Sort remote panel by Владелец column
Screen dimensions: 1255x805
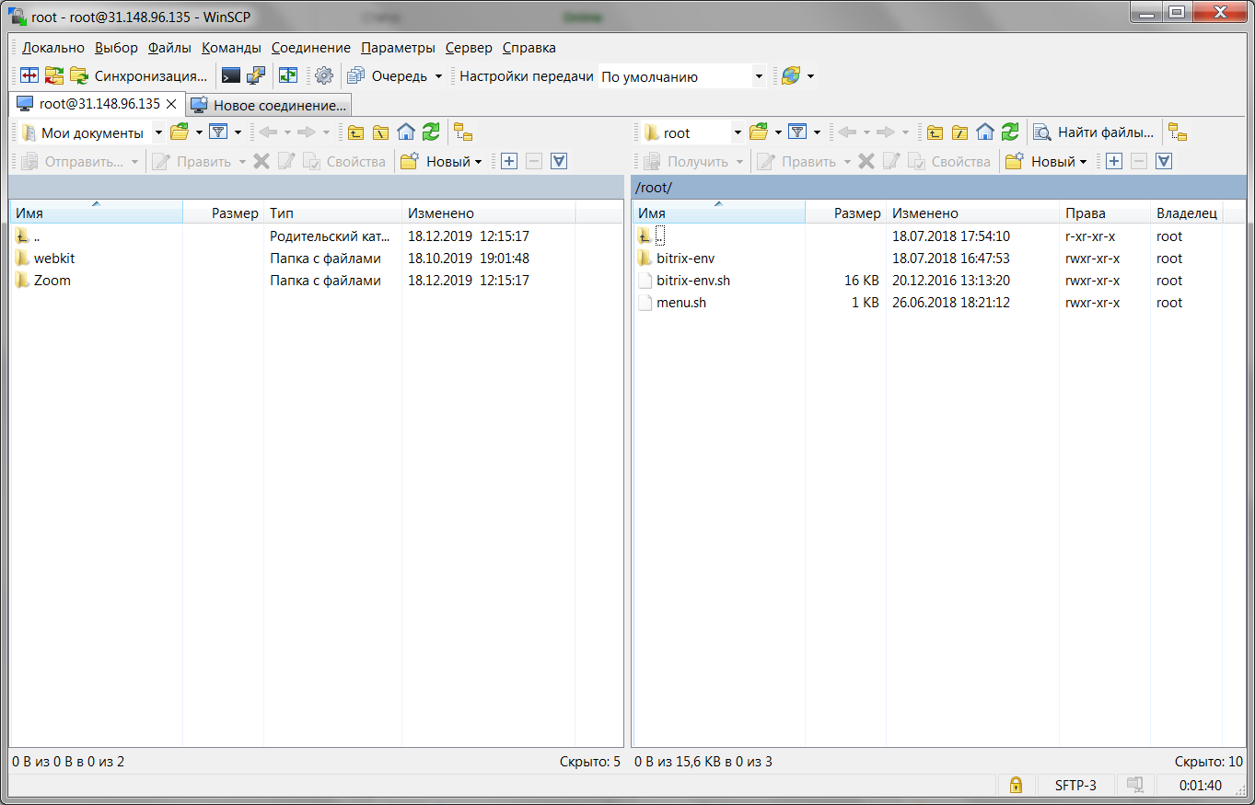[x=1186, y=213]
